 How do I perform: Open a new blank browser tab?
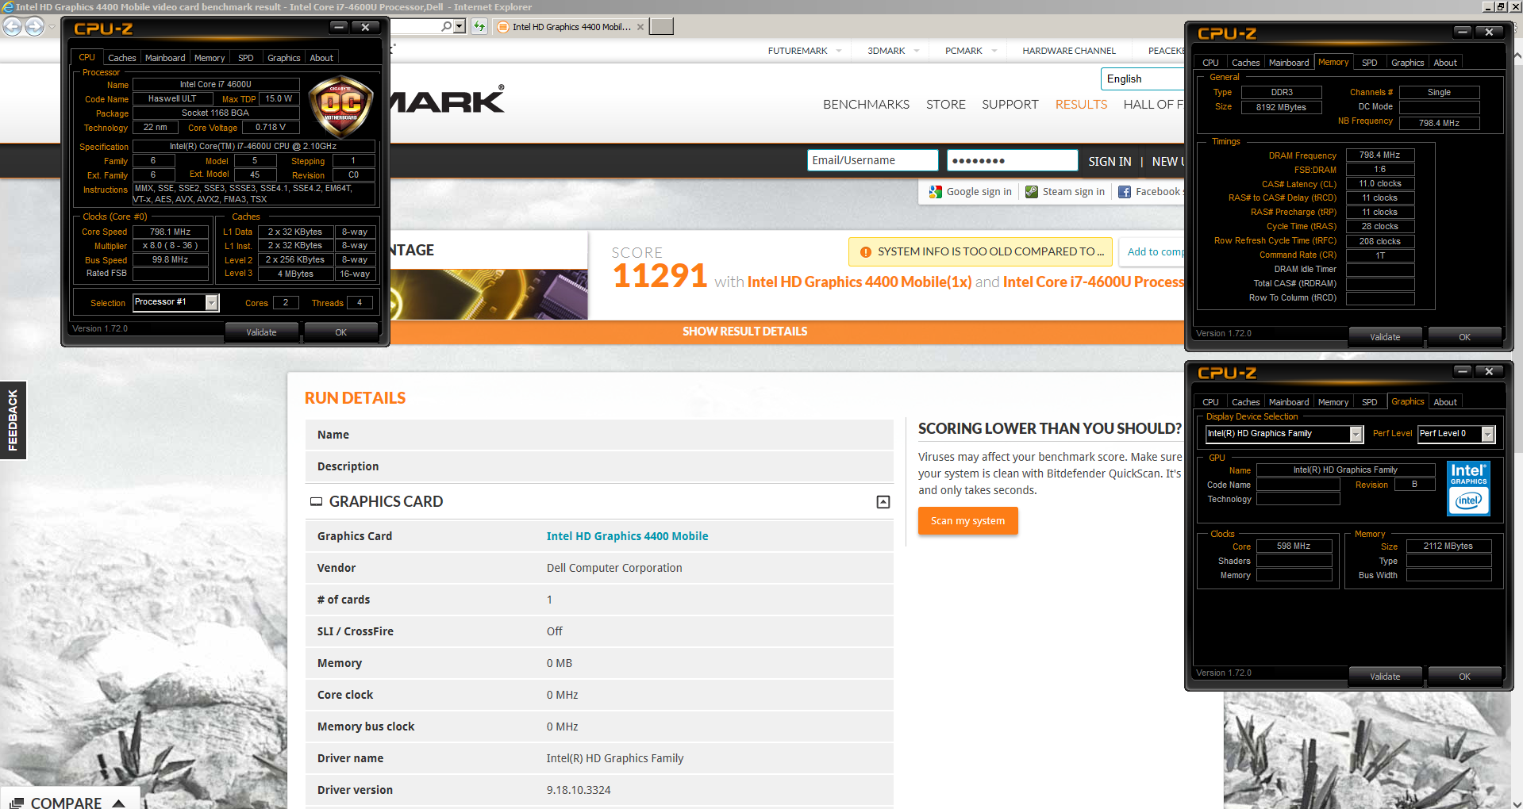coord(661,26)
